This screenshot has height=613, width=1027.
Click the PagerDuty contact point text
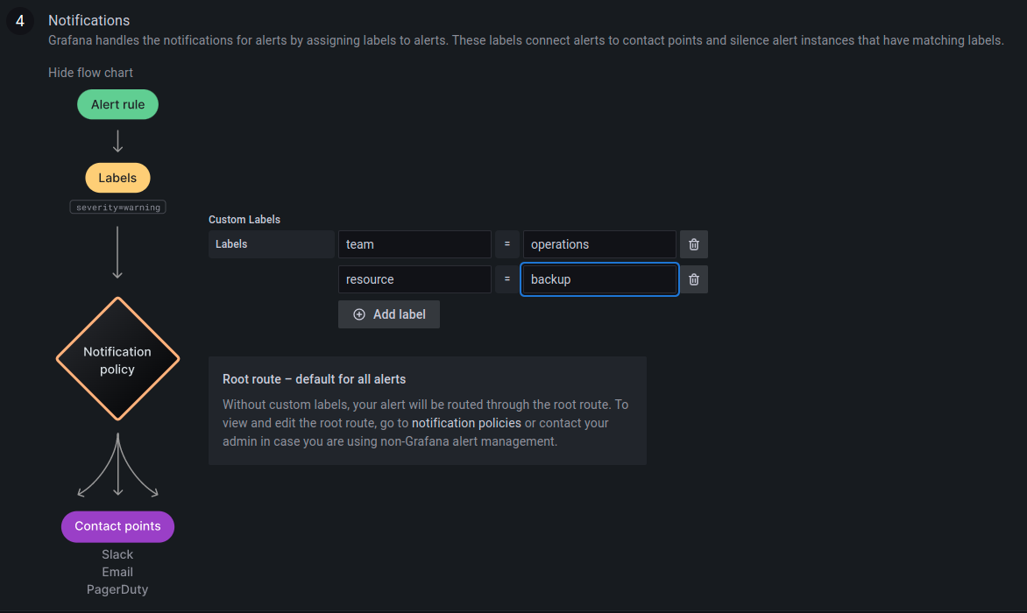point(117,589)
